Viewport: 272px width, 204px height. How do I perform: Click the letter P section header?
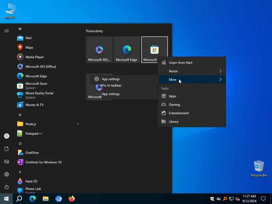coord(20,172)
